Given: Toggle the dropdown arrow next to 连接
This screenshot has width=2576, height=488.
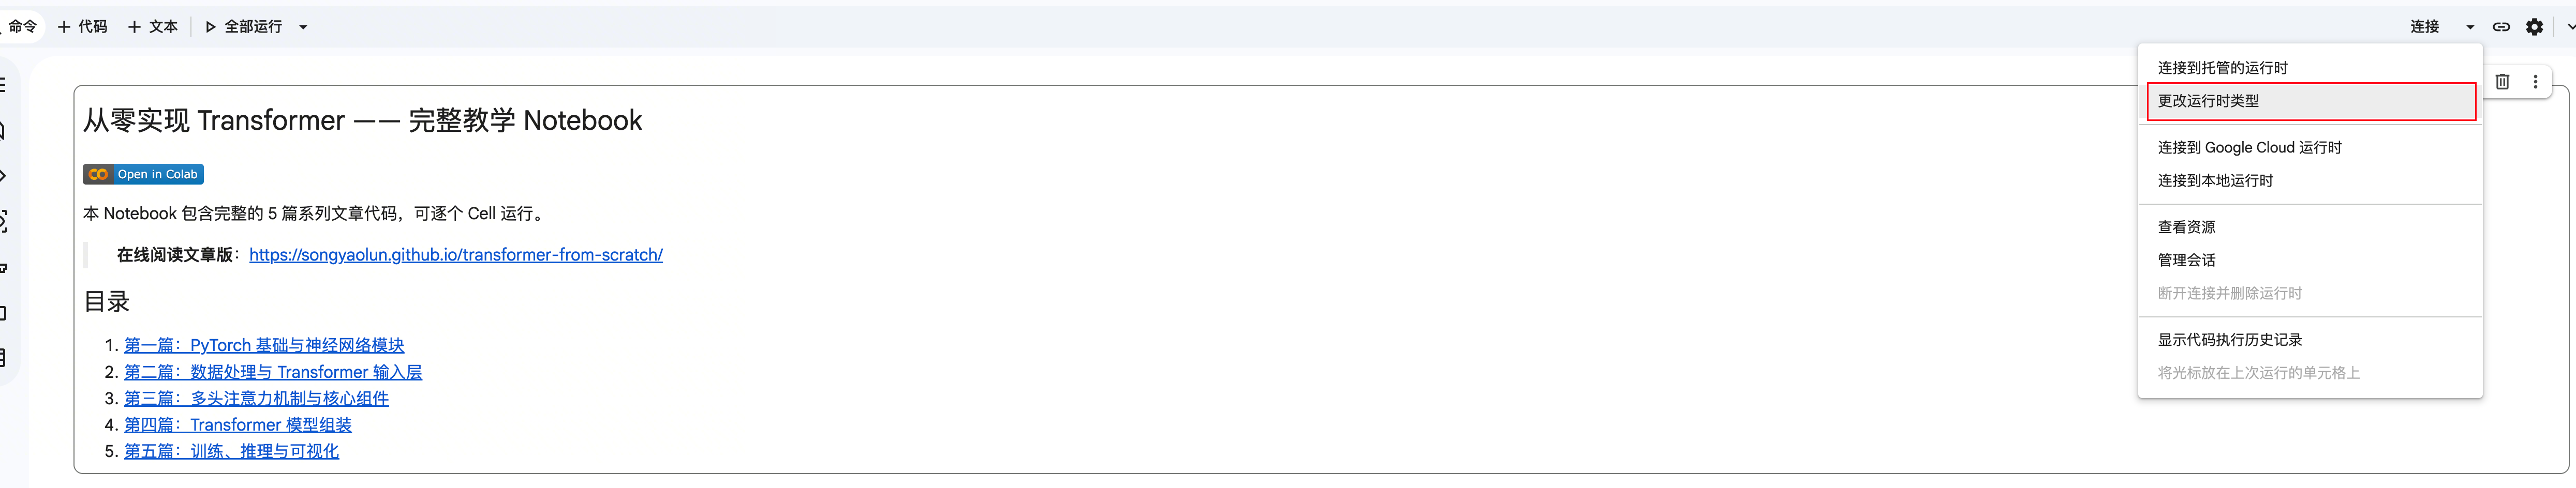Looking at the screenshot, I should tap(2470, 27).
